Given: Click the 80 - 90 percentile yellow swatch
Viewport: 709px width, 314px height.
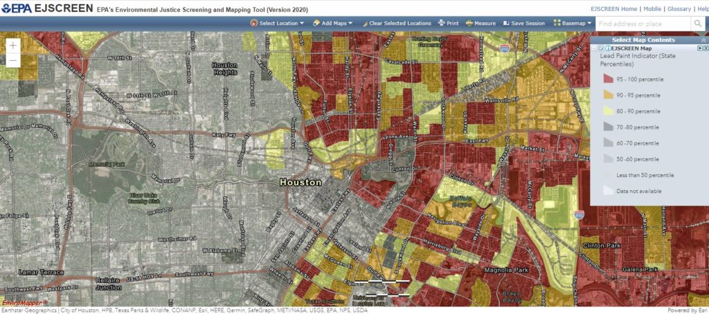Looking at the screenshot, I should 608,111.
